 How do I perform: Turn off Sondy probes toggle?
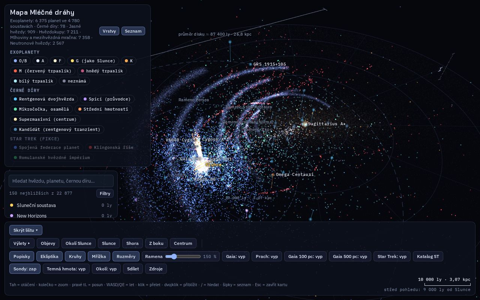(x=25, y=269)
